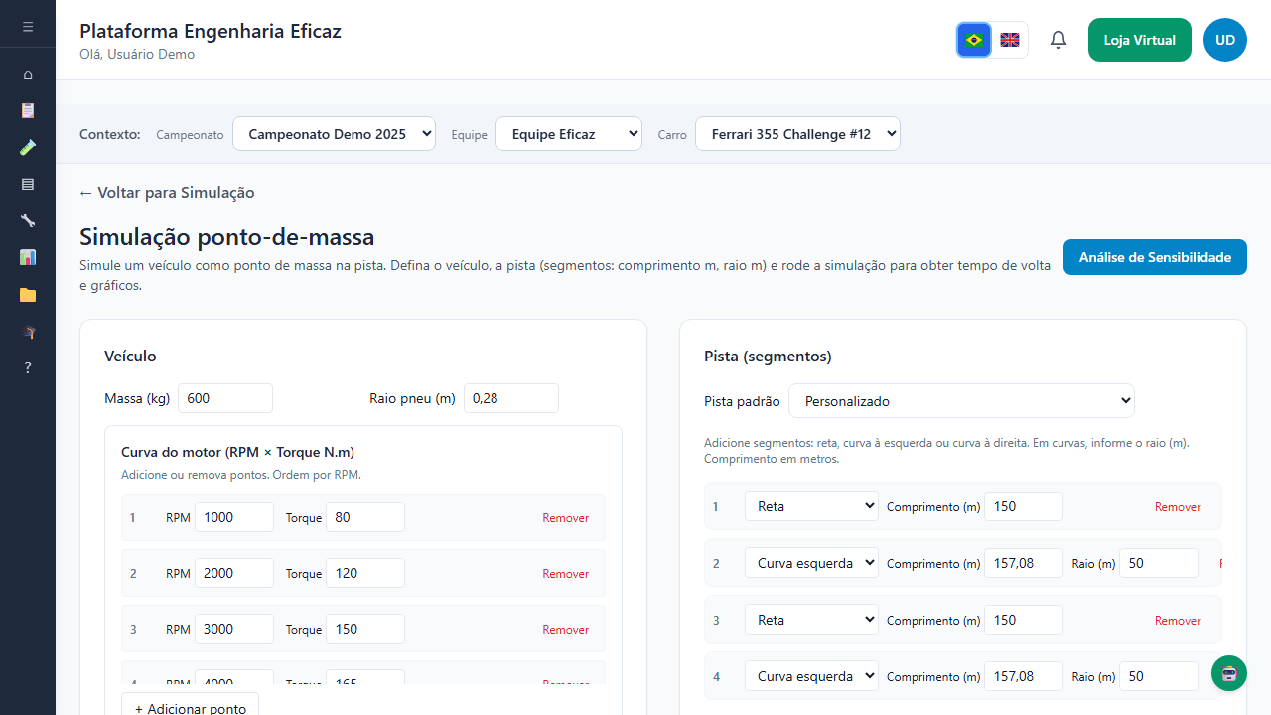Click the hamburger menu icon in sidebar
The width and height of the screenshot is (1271, 715).
28,27
